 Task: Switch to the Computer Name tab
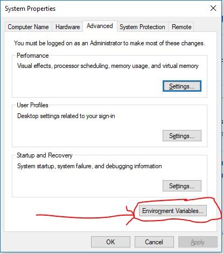coord(29,27)
